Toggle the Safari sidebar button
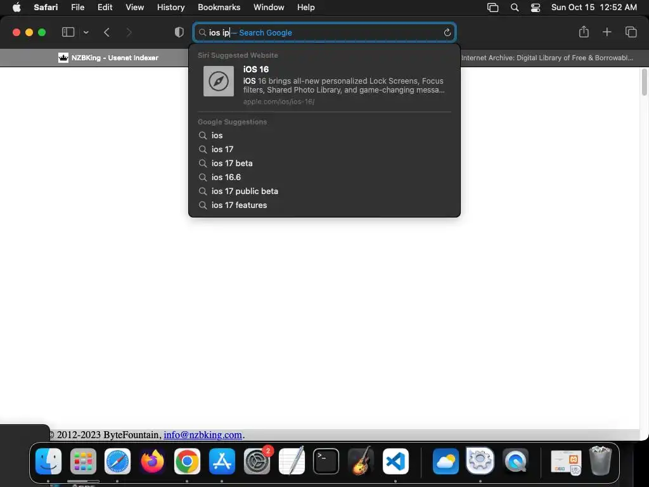 [x=68, y=32]
